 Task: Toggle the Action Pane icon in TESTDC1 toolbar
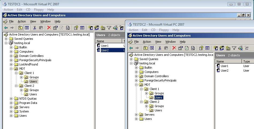click(x=82, y=28)
